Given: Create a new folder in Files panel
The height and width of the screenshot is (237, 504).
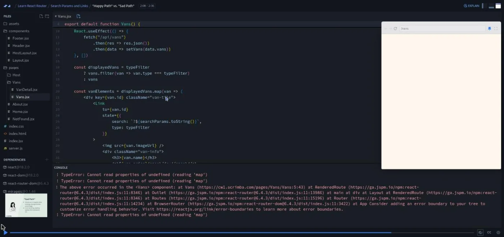Looking at the screenshot, I should (47, 16).
